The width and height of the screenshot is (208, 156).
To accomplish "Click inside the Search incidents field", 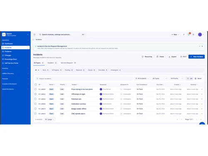I will pyautogui.click(x=84, y=79).
